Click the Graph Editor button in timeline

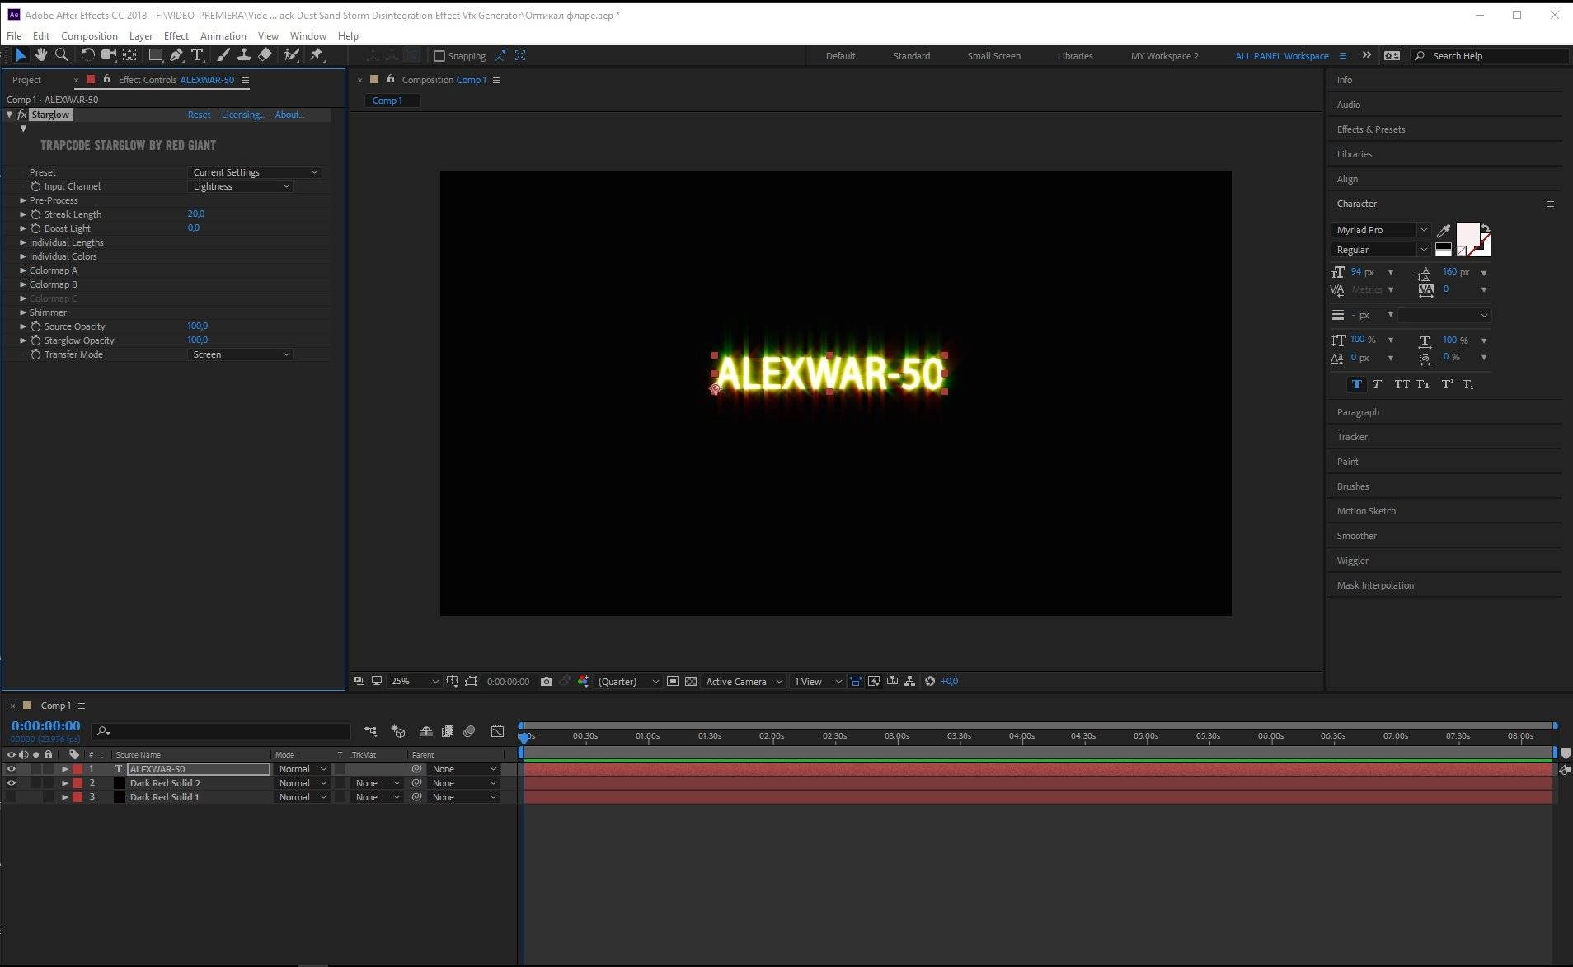click(497, 731)
